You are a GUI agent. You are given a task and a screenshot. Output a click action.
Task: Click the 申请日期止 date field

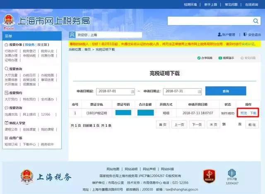182,91
